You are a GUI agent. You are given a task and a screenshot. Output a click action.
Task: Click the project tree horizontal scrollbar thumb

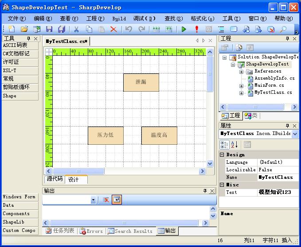pos(255,107)
